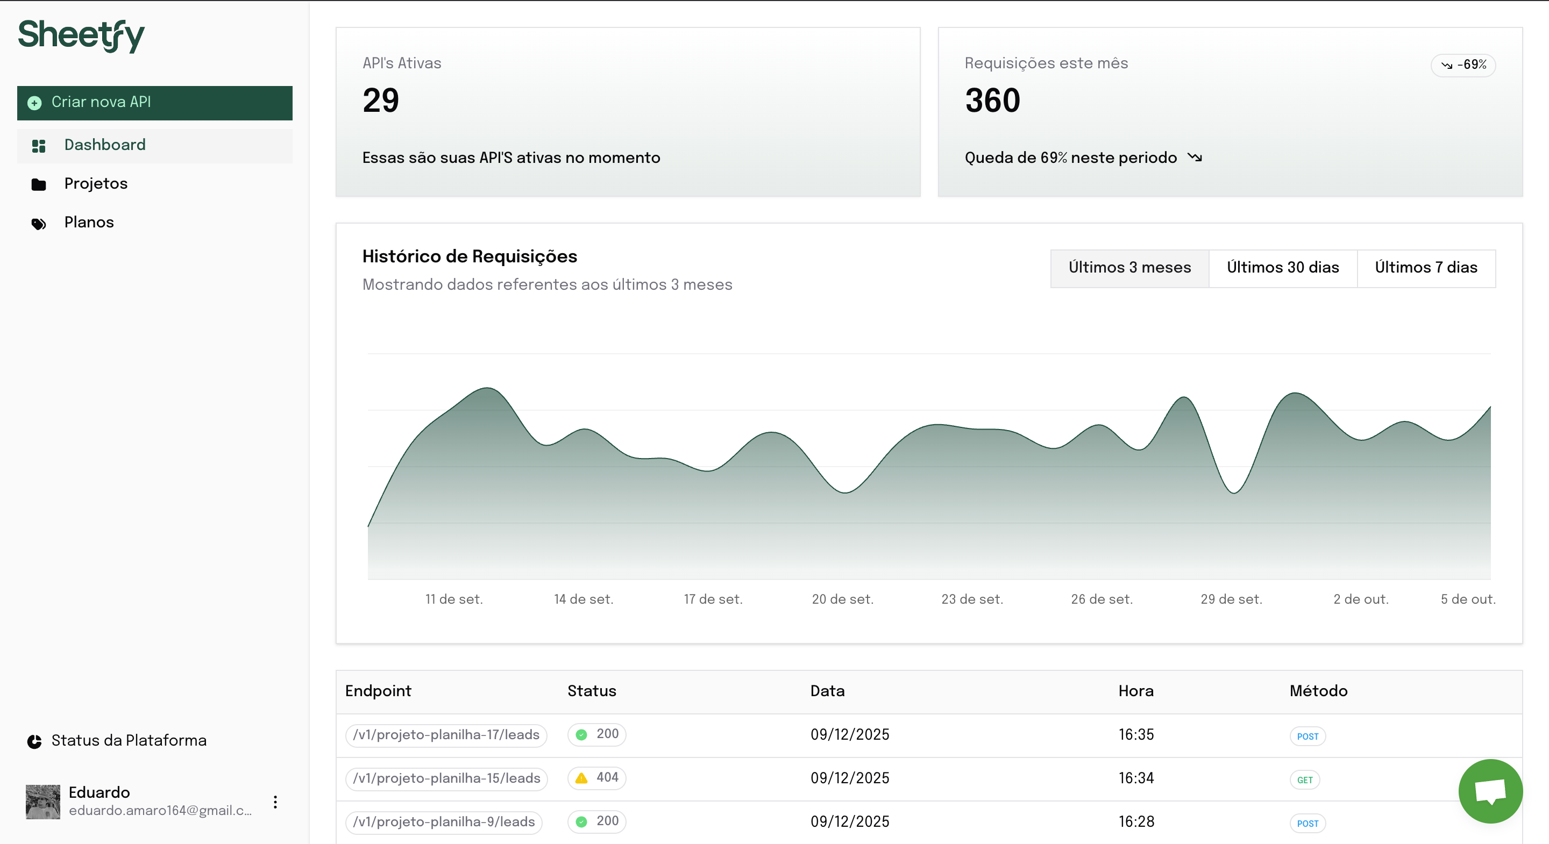
Task: Click the Planos tags icon
Action: point(39,224)
